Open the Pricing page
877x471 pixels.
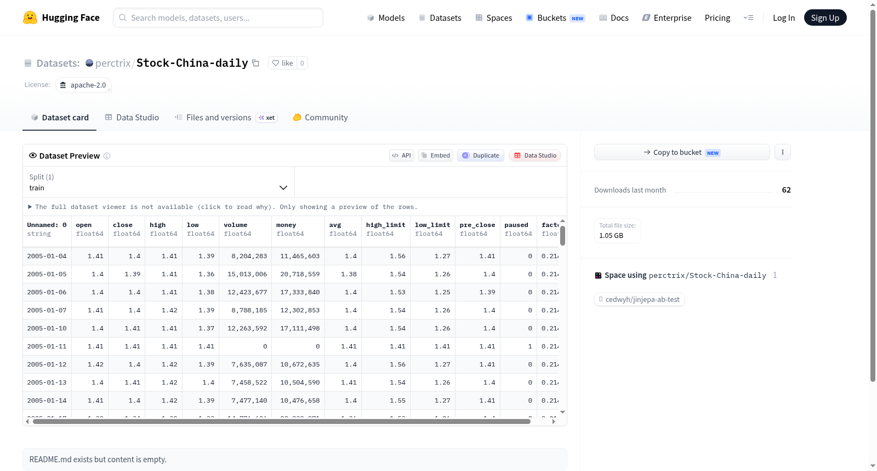click(x=717, y=18)
